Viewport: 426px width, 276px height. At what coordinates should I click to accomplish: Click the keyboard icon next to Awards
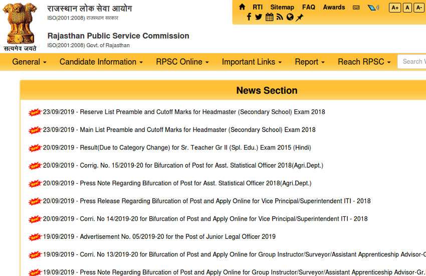click(x=356, y=8)
